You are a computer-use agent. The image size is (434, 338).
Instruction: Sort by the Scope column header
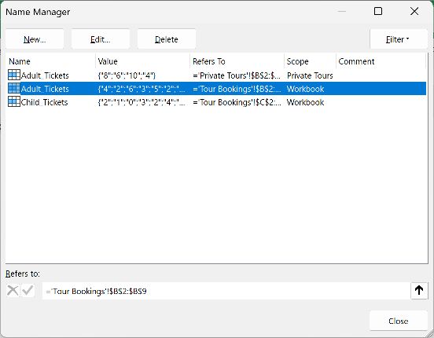[310, 61]
